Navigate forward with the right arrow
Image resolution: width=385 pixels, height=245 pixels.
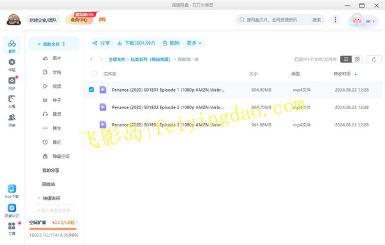point(101,59)
